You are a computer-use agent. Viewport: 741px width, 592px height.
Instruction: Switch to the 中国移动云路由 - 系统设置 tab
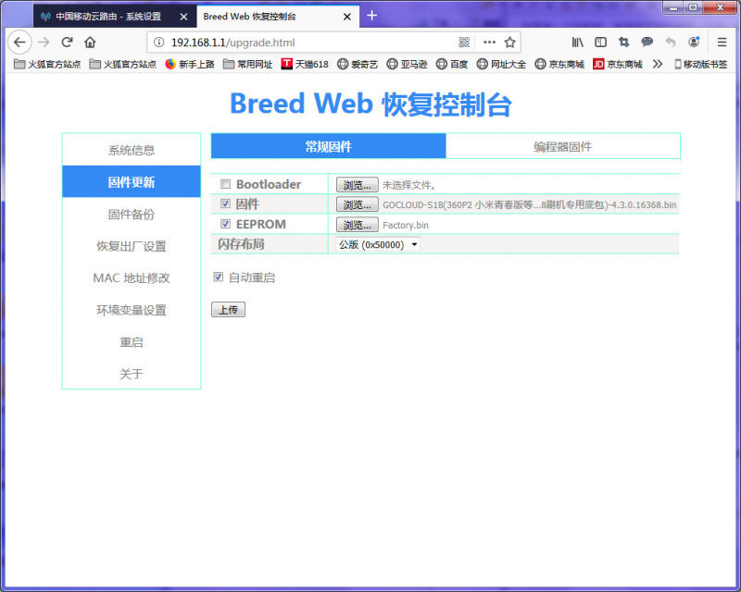(x=114, y=16)
